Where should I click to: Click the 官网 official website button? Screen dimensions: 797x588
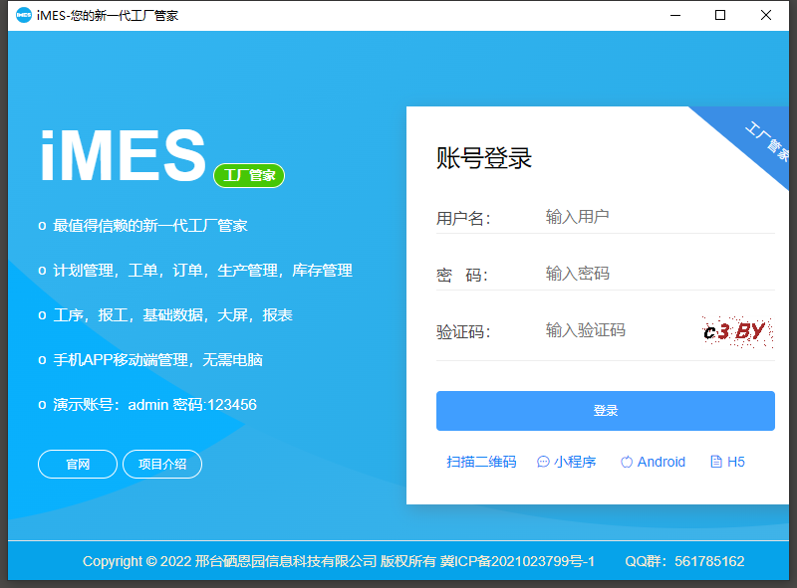pyautogui.click(x=78, y=464)
